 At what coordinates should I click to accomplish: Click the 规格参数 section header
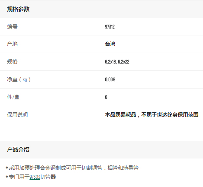[18, 9]
